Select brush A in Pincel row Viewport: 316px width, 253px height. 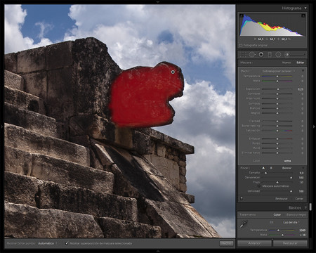[x=263, y=168]
